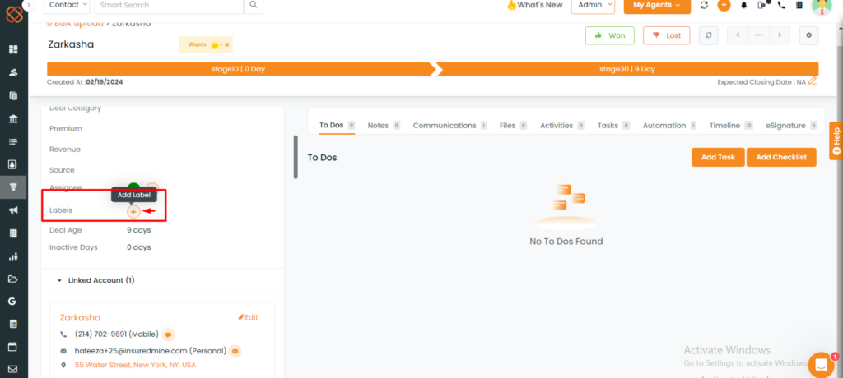Screen dimensions: 843x378
Task: Open the contact card icon in sidebar
Action: [13, 164]
